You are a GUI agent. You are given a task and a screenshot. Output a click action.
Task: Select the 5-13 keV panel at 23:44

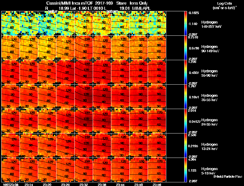(x=120, y=170)
